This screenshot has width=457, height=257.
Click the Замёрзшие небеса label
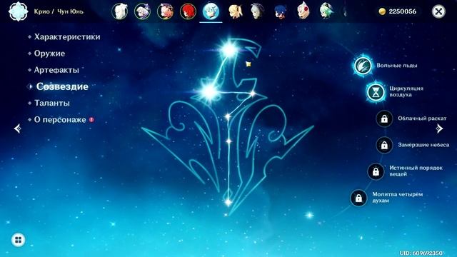pos(423,145)
